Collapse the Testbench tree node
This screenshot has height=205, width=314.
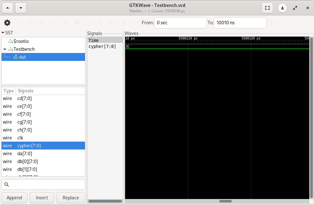coord(5,49)
